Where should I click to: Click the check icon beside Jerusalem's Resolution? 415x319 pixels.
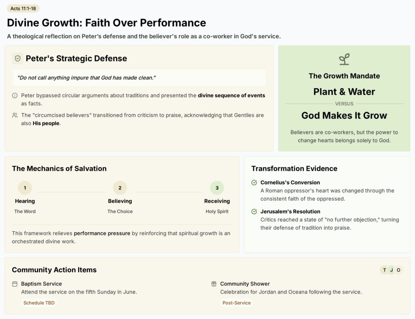pos(254,212)
